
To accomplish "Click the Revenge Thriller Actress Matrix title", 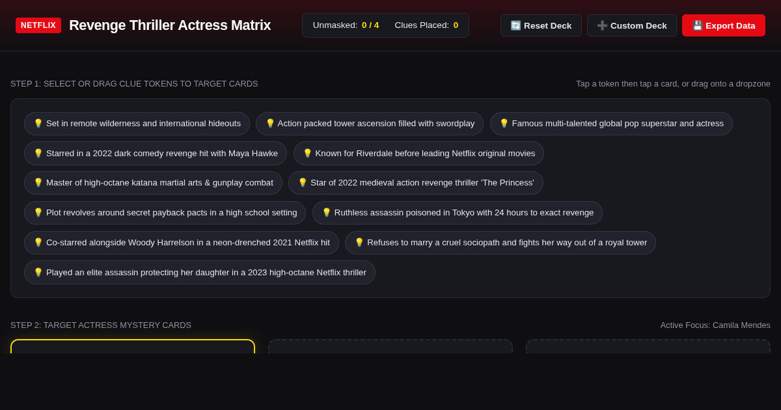I will 170,25.
